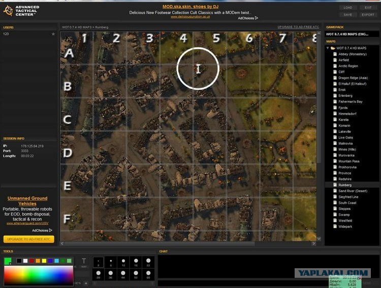
Task: Pick the black color swatch
Action: 19,261
